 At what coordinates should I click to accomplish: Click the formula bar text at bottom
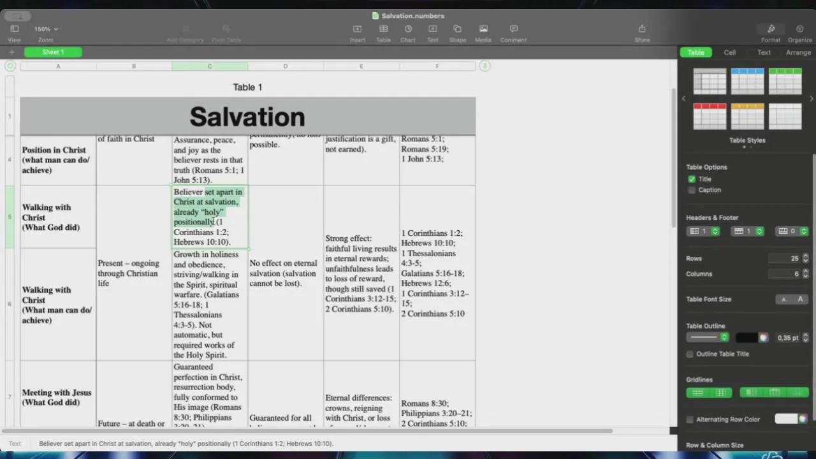[186, 444]
